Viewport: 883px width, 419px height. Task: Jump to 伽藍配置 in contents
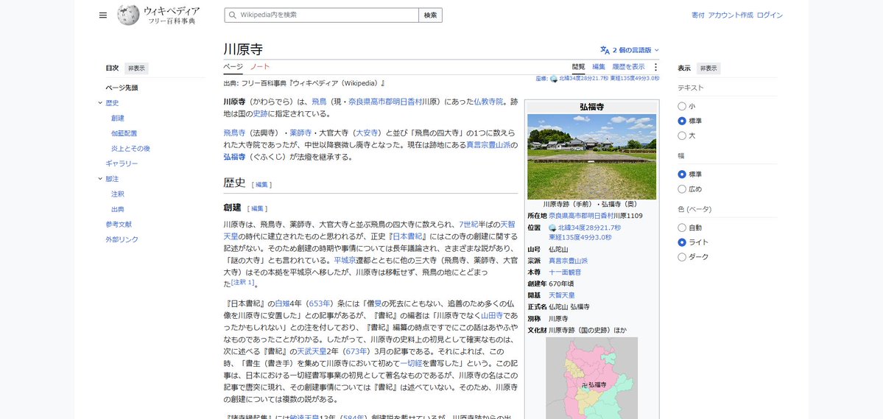tap(124, 133)
